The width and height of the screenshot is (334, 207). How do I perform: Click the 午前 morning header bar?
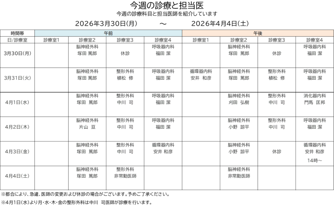(x=108, y=33)
